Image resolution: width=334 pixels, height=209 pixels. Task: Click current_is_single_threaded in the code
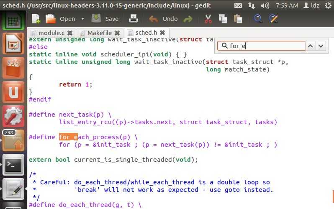coord(123,160)
